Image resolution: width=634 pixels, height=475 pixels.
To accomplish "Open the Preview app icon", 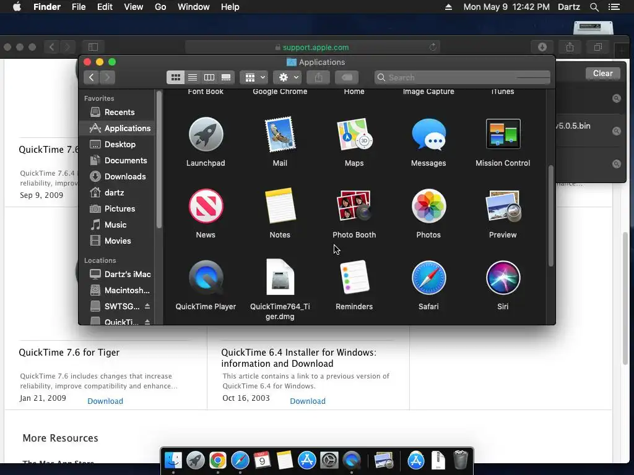I will (x=503, y=206).
